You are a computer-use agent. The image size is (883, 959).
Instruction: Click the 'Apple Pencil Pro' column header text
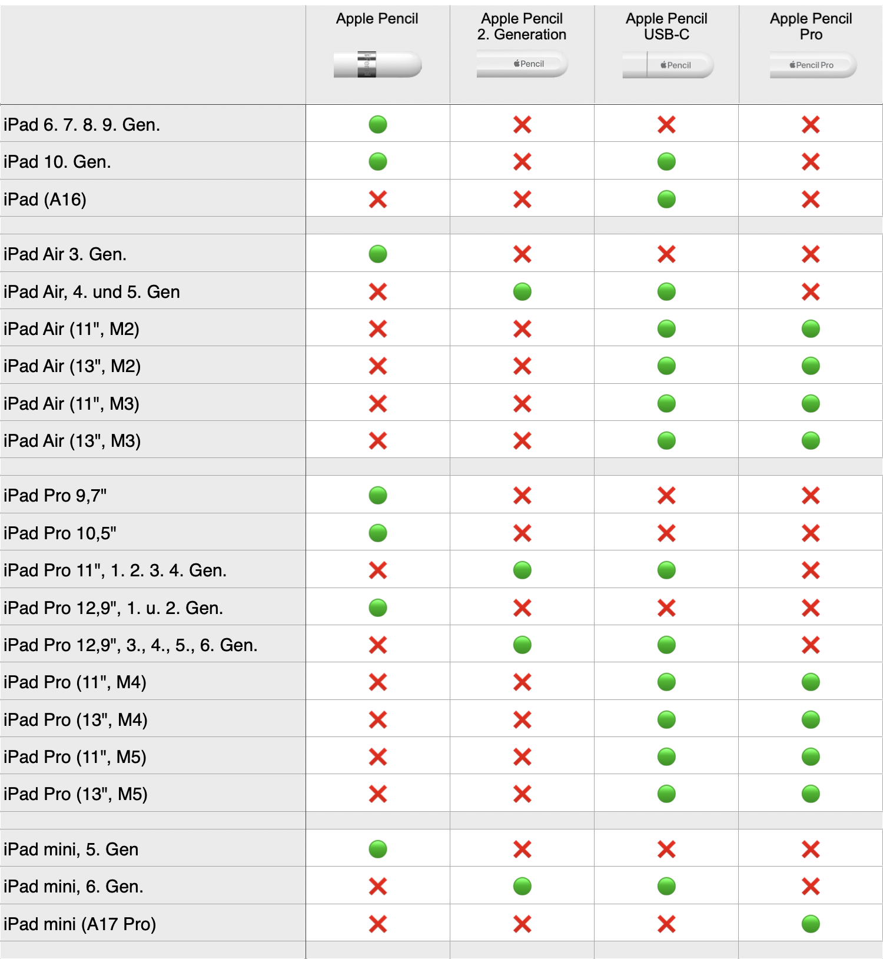click(811, 26)
